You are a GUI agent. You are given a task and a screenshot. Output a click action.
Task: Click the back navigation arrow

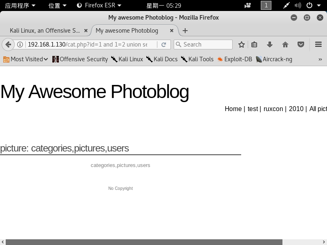[x=8, y=45]
